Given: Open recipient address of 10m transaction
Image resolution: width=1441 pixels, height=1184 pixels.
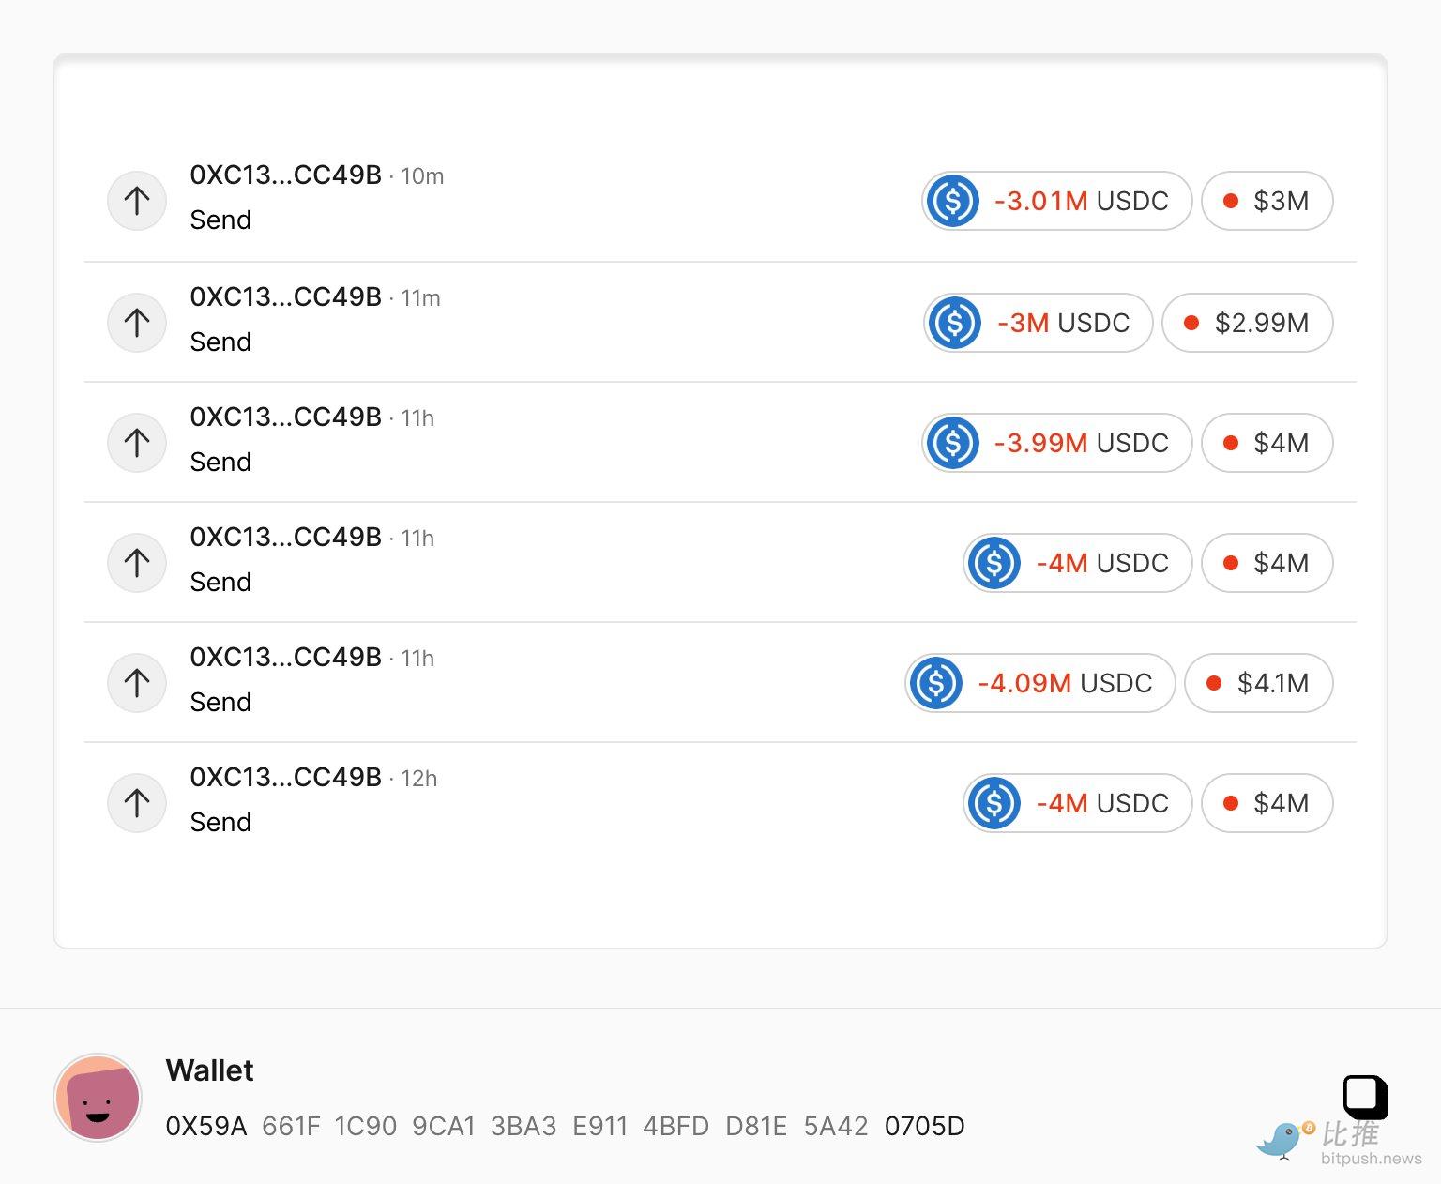Looking at the screenshot, I should point(285,175).
